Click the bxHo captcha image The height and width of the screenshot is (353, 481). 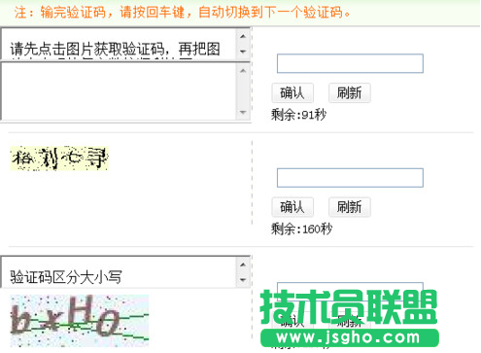80,320
